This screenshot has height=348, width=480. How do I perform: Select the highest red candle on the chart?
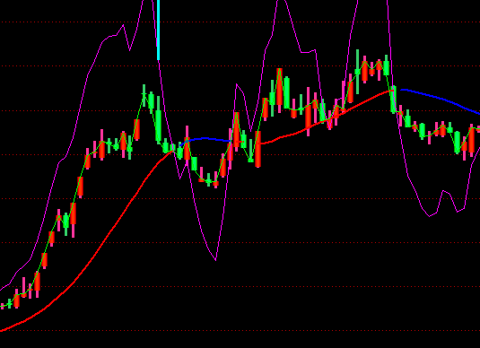coord(364,70)
